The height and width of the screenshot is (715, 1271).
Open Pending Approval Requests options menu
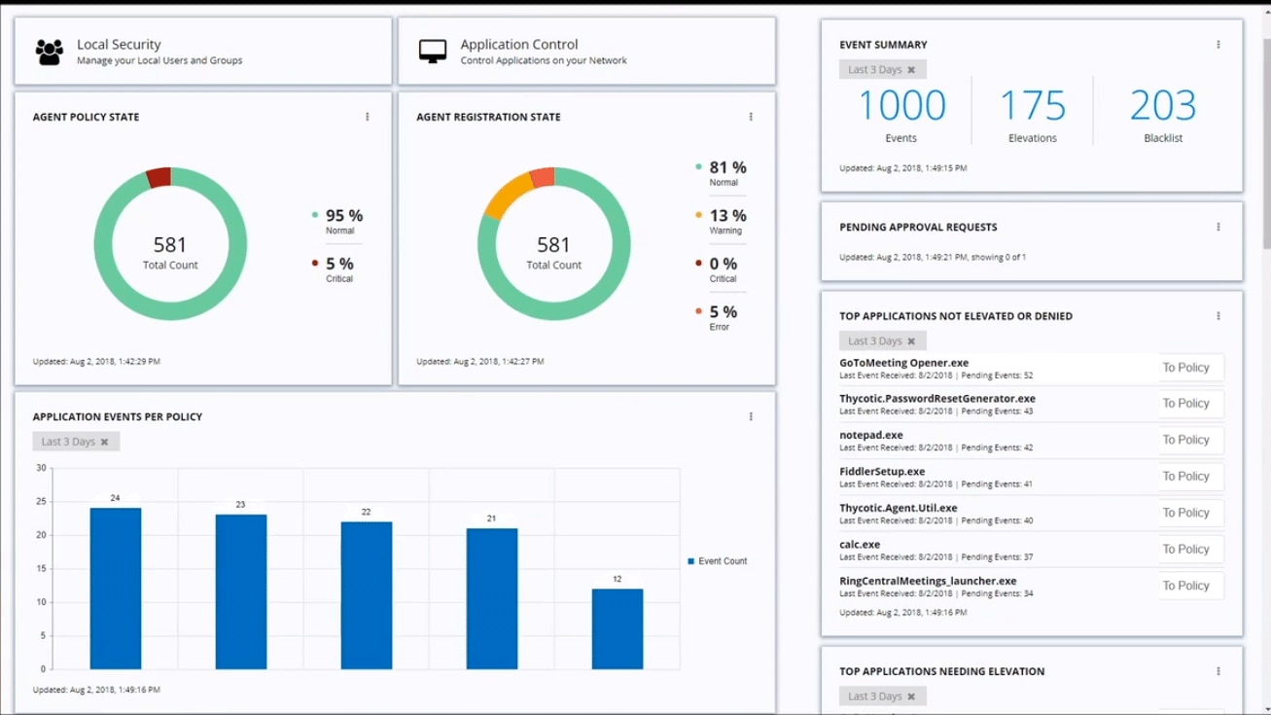[x=1218, y=227]
